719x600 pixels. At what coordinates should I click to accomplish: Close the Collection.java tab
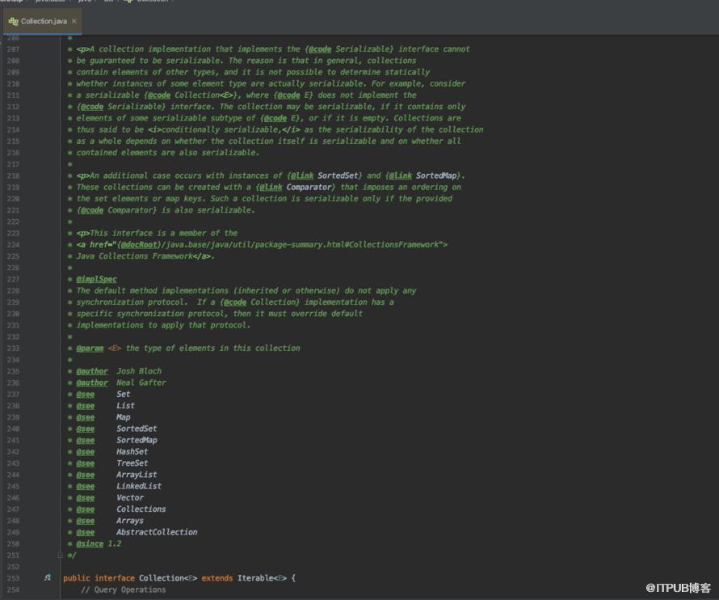[74, 21]
